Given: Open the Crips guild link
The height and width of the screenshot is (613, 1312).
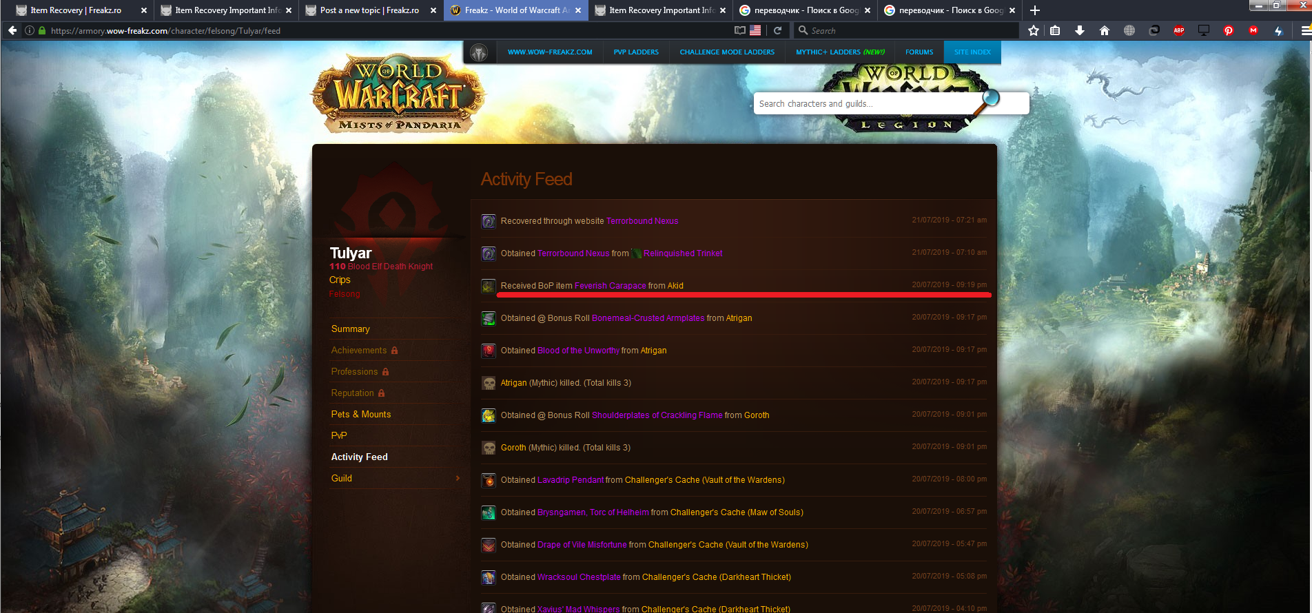Looking at the screenshot, I should 340,280.
